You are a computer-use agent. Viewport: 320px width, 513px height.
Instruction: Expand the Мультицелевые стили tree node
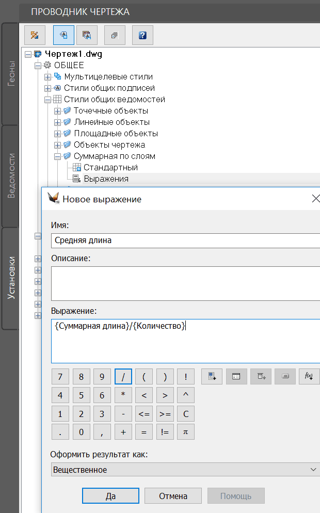(x=47, y=77)
